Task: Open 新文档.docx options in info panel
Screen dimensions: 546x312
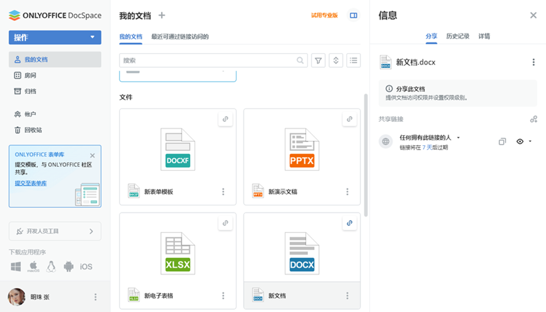Action: 533,63
